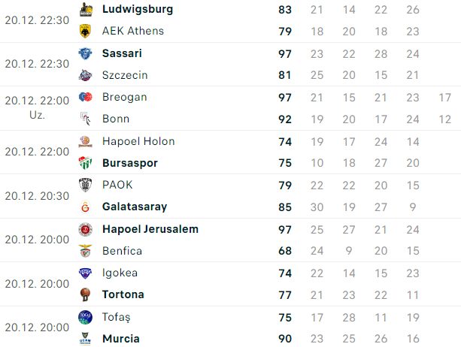
Task: Click Breogan overtime score 17
Action: pyautogui.click(x=444, y=98)
